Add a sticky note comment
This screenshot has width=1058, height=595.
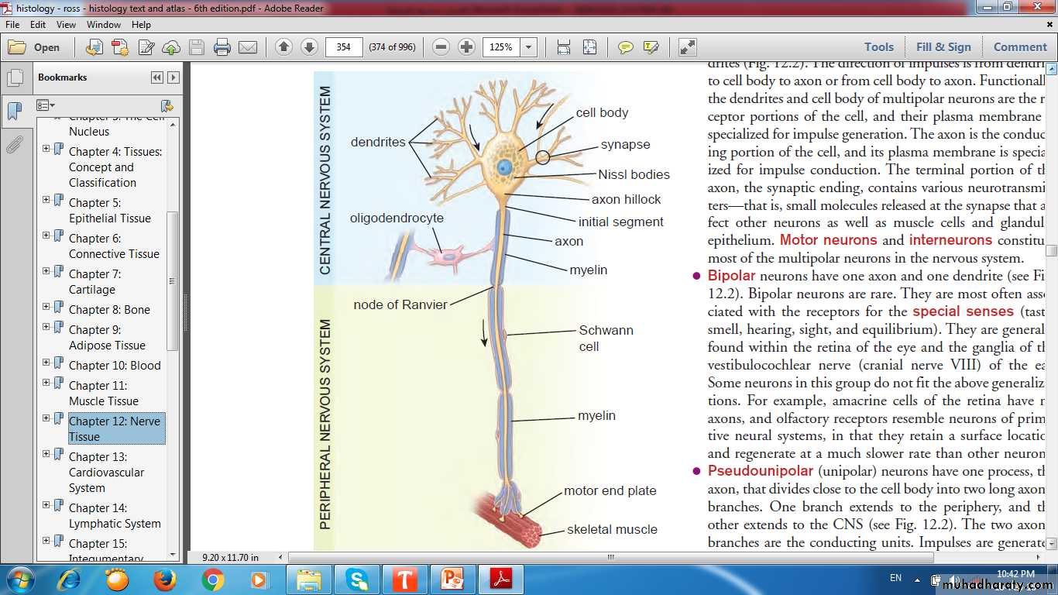626,47
